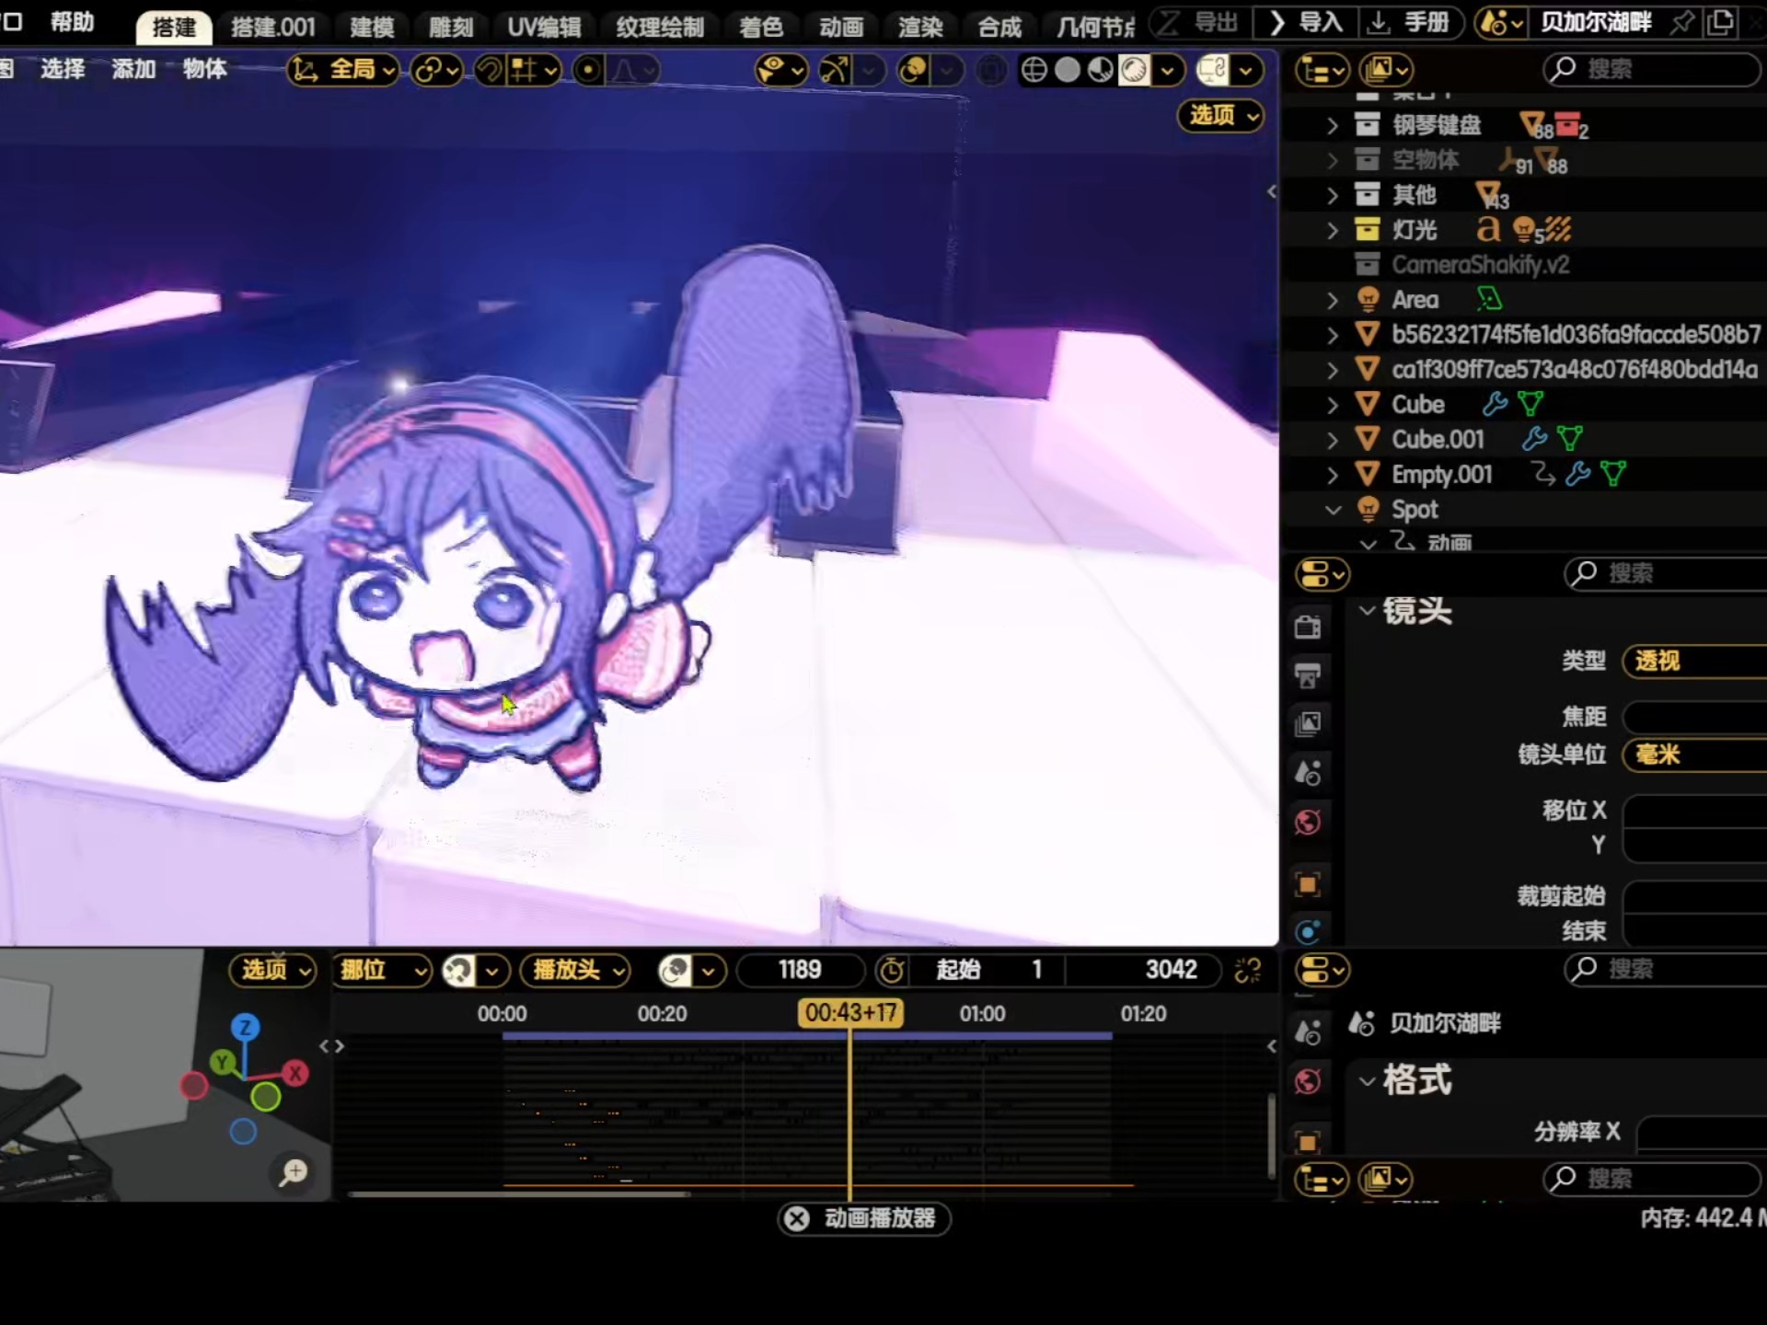Screen dimensions: 1767x1325
Task: Click Empty.001 mesh data icon
Action: click(1613, 475)
